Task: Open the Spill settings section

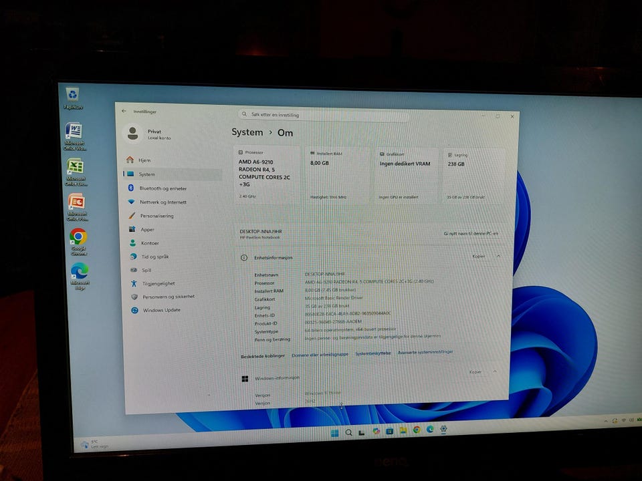Action: (176, 270)
